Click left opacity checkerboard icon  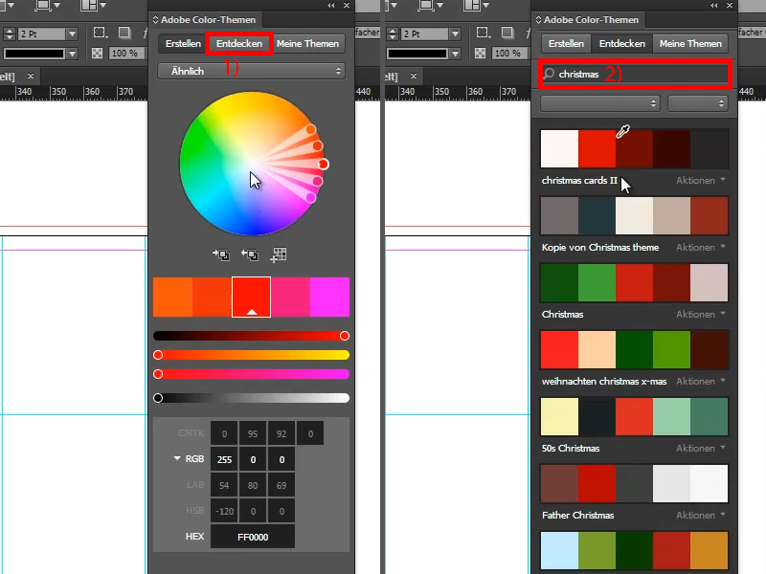point(98,53)
